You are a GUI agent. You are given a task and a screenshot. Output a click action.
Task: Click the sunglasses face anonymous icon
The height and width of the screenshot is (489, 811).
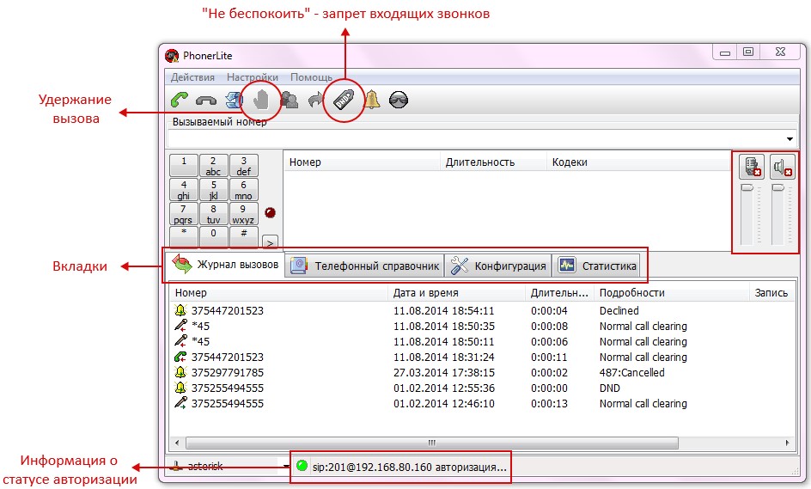[399, 100]
